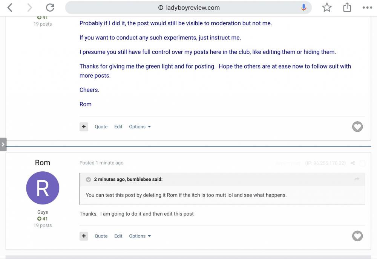Expand the left sidebar chevron tab
Viewport: 377px width, 259px height.
pos(3,145)
